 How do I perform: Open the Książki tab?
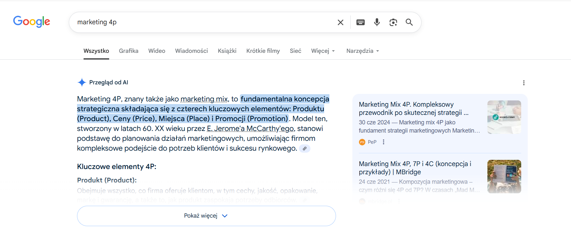pyautogui.click(x=227, y=51)
